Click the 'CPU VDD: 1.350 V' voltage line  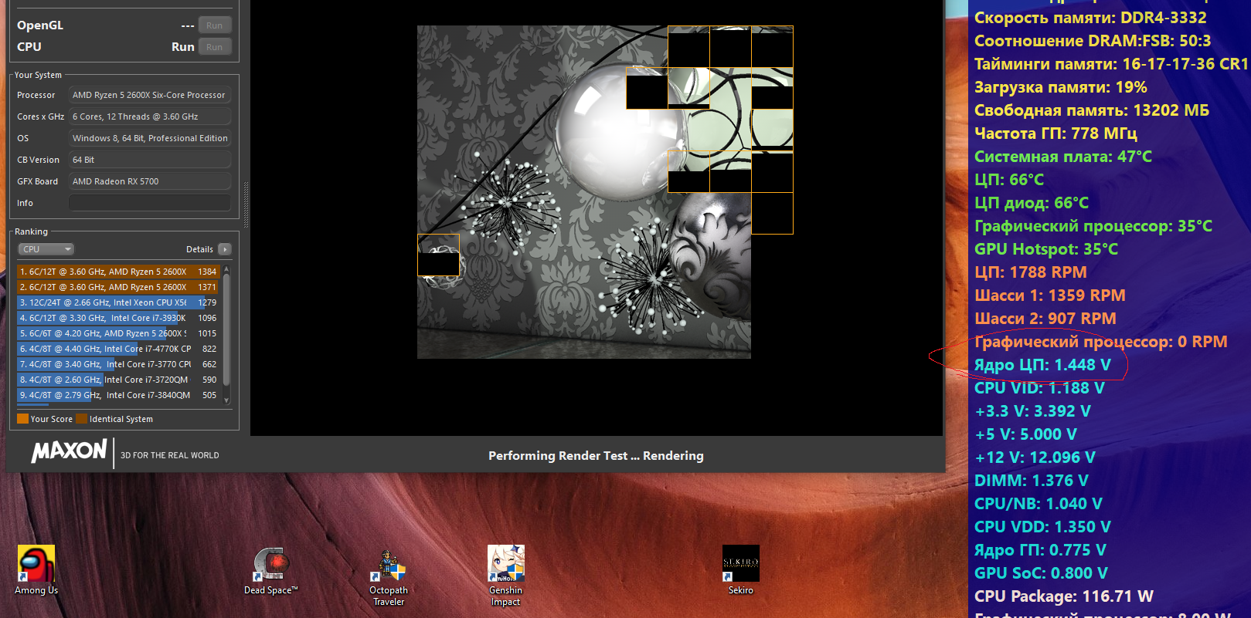tap(1043, 527)
